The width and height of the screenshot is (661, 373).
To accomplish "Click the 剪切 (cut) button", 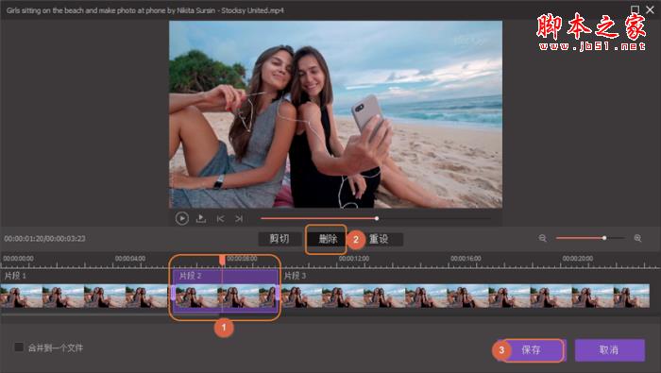I will (280, 239).
